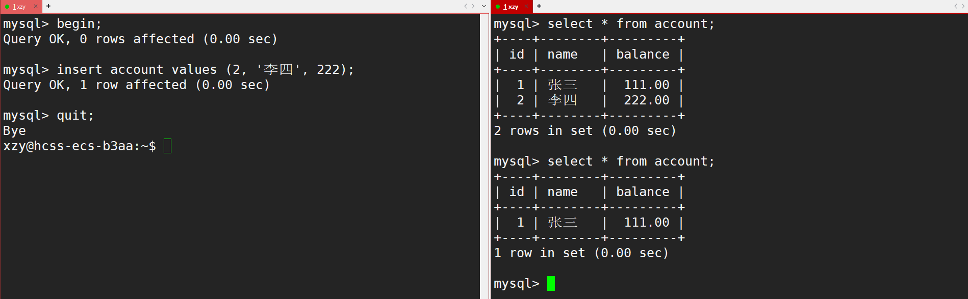Click the 'begin;' command text
This screenshot has width=968, height=299.
coord(79,24)
